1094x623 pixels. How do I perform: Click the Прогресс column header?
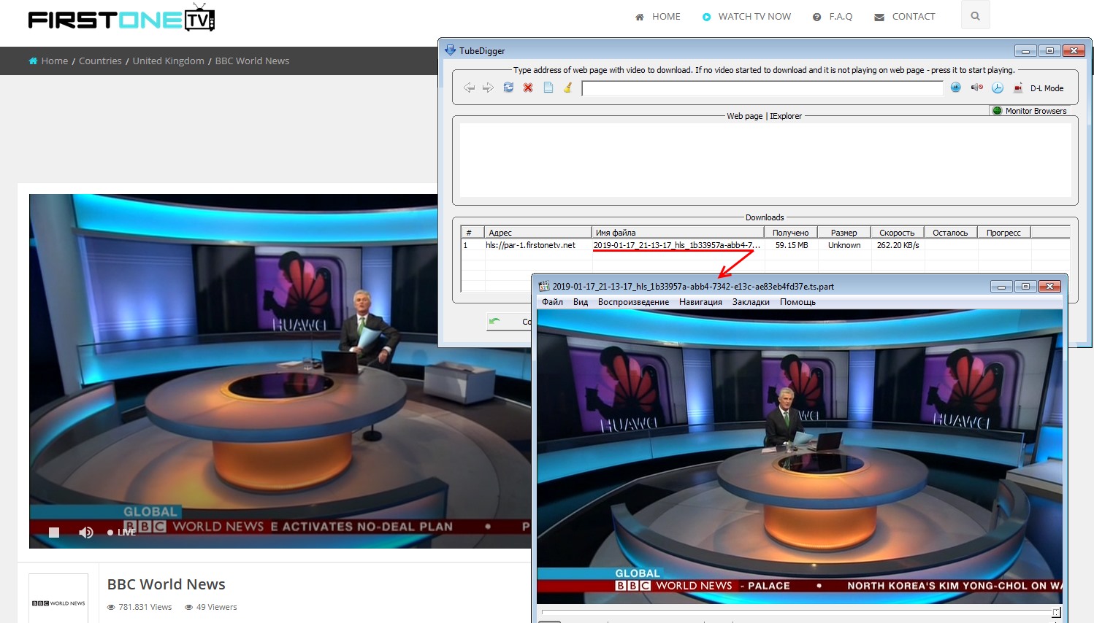[1003, 233]
